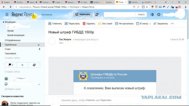Open the hamburger menu beside Яндекс Почта

point(7,14)
